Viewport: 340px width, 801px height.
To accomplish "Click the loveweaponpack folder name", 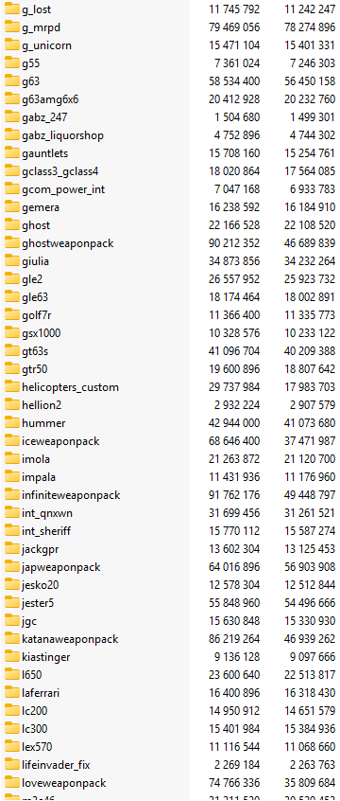I will click(64, 783).
